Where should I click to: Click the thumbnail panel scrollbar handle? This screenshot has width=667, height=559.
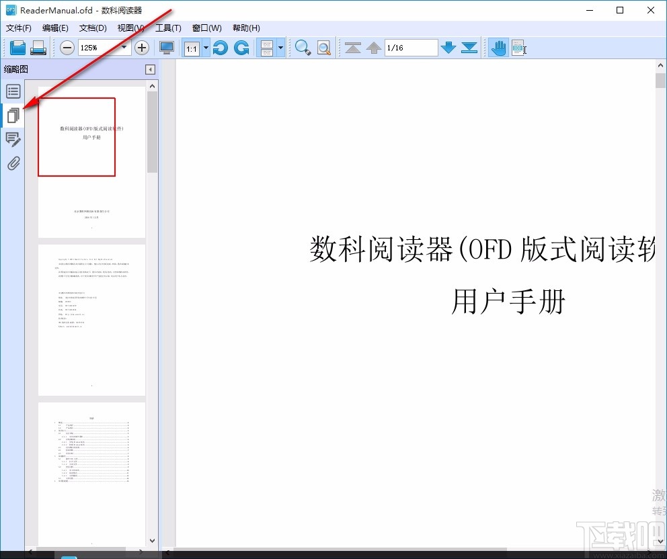tap(152, 132)
